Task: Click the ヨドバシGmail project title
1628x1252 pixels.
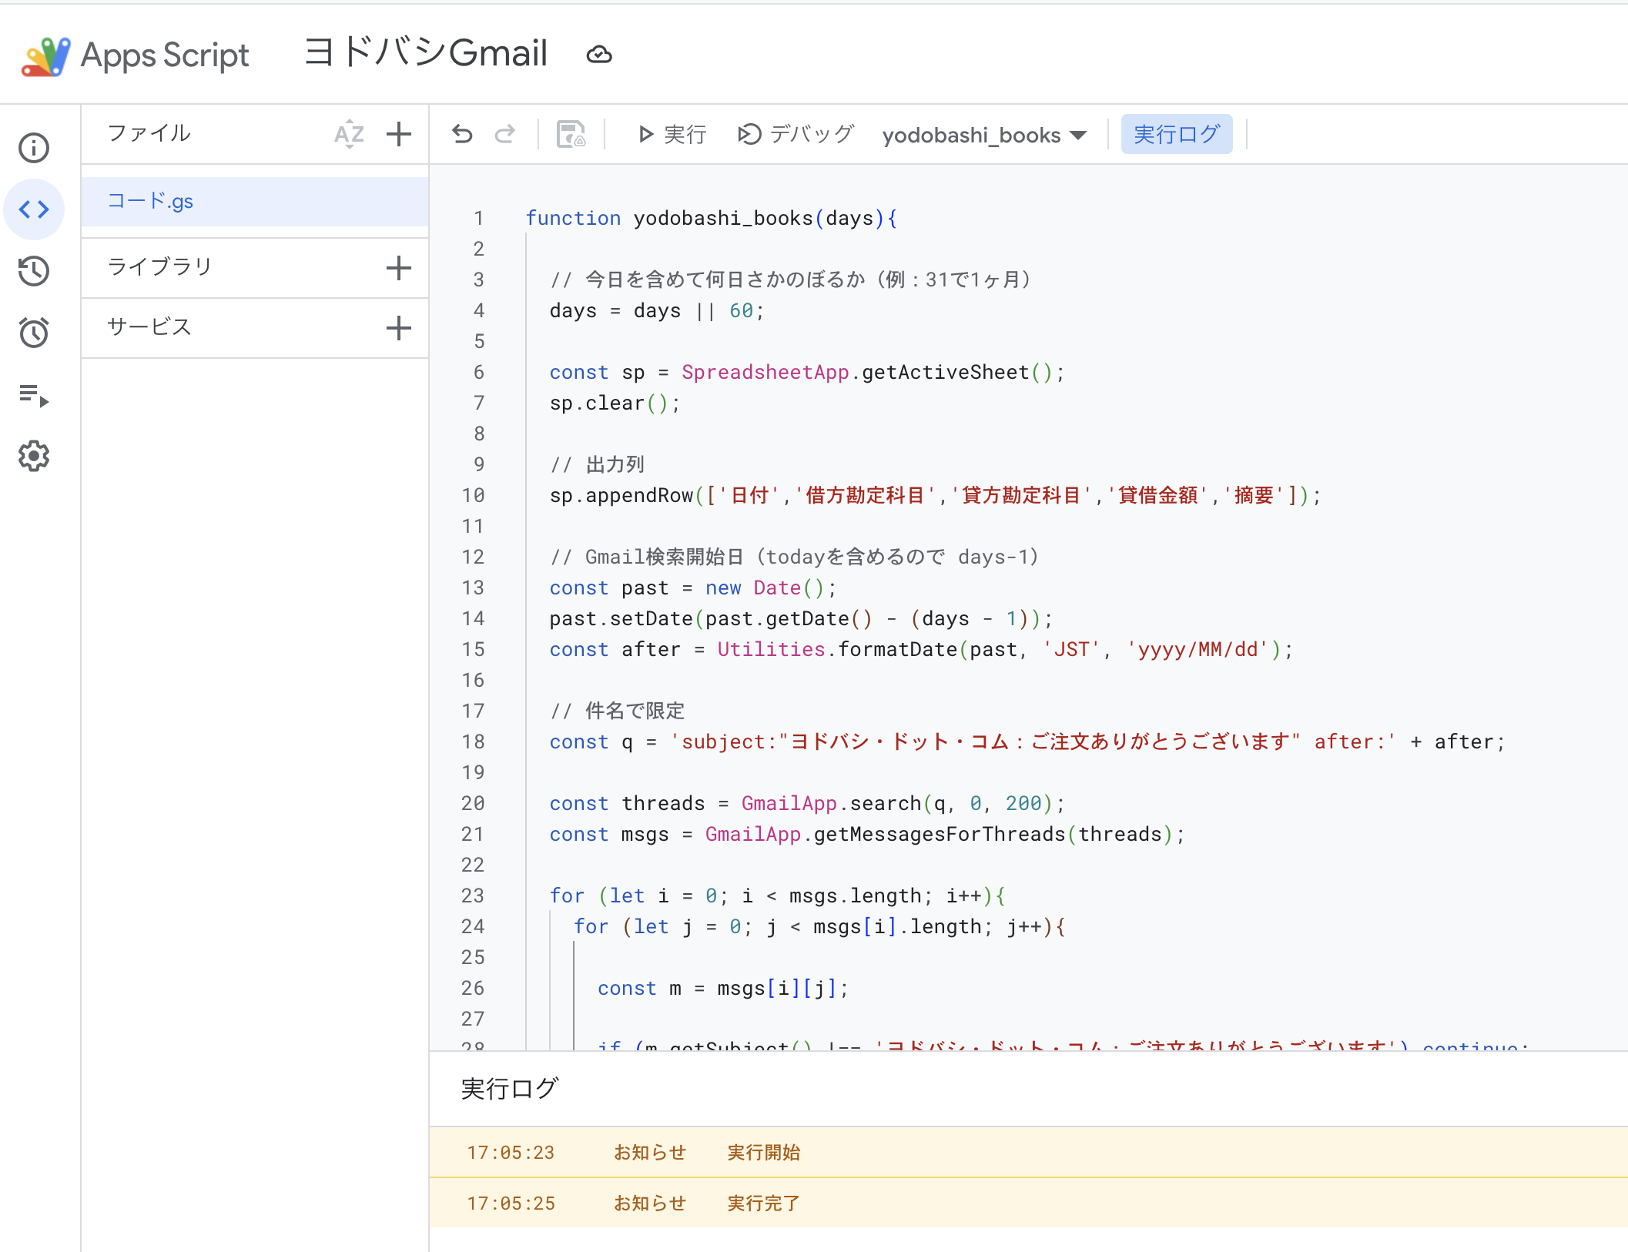Action: [x=426, y=54]
